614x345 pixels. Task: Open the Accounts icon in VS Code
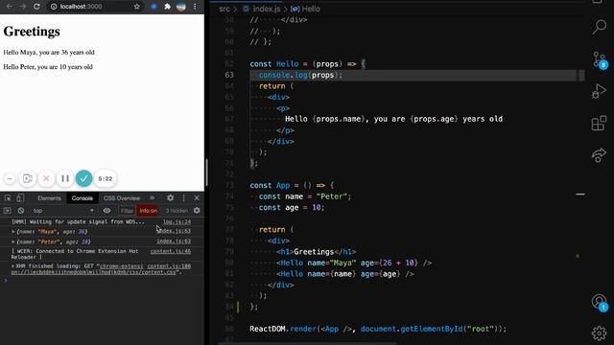click(x=599, y=302)
